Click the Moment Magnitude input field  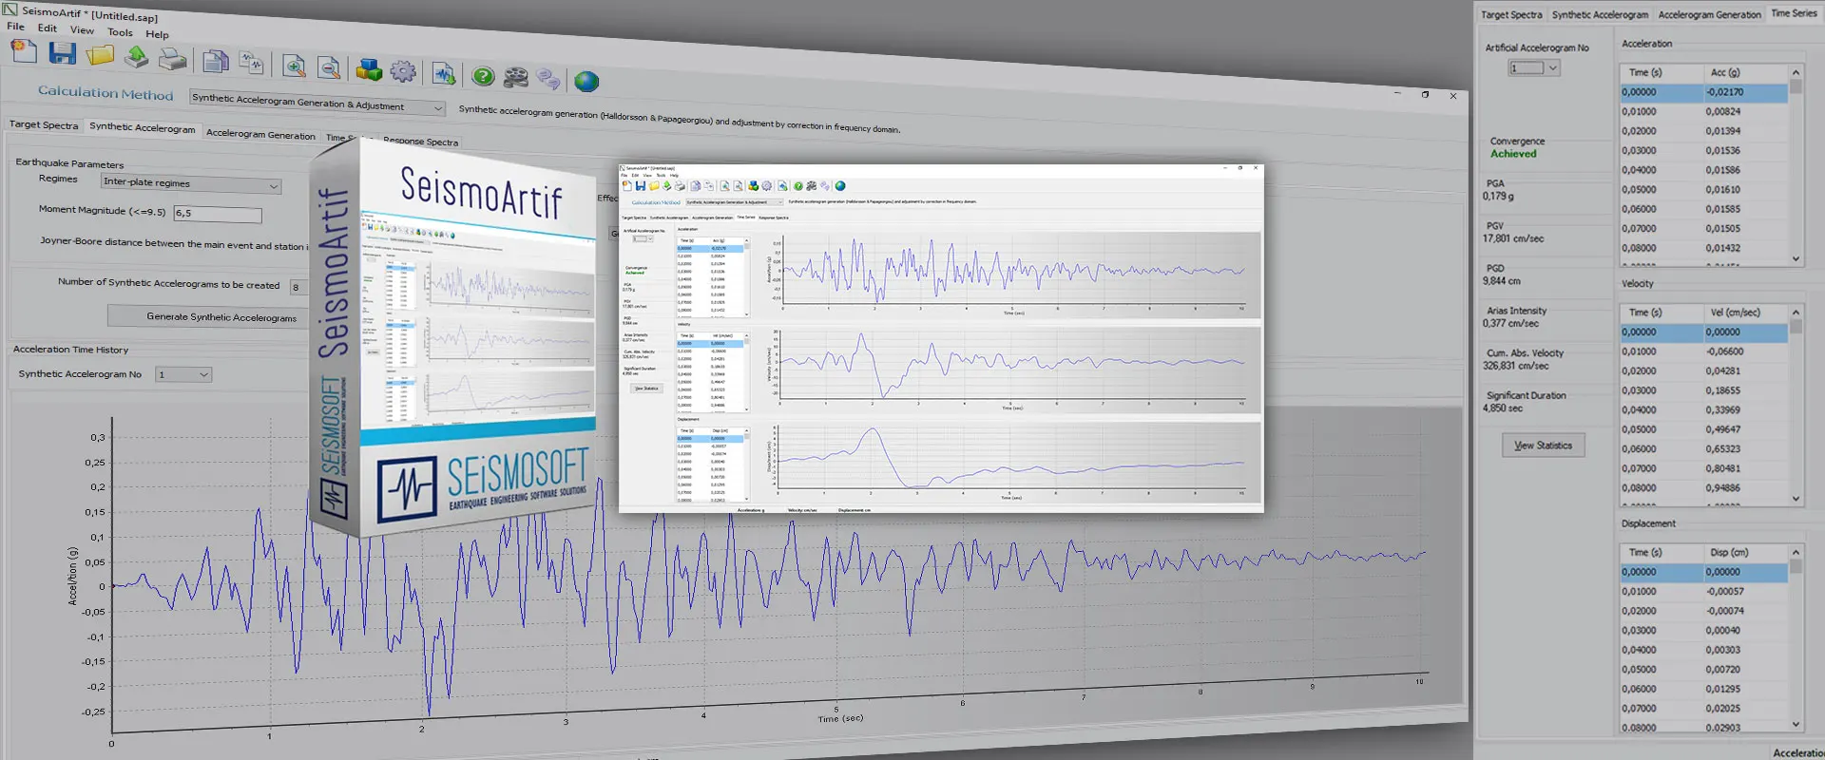pos(218,215)
